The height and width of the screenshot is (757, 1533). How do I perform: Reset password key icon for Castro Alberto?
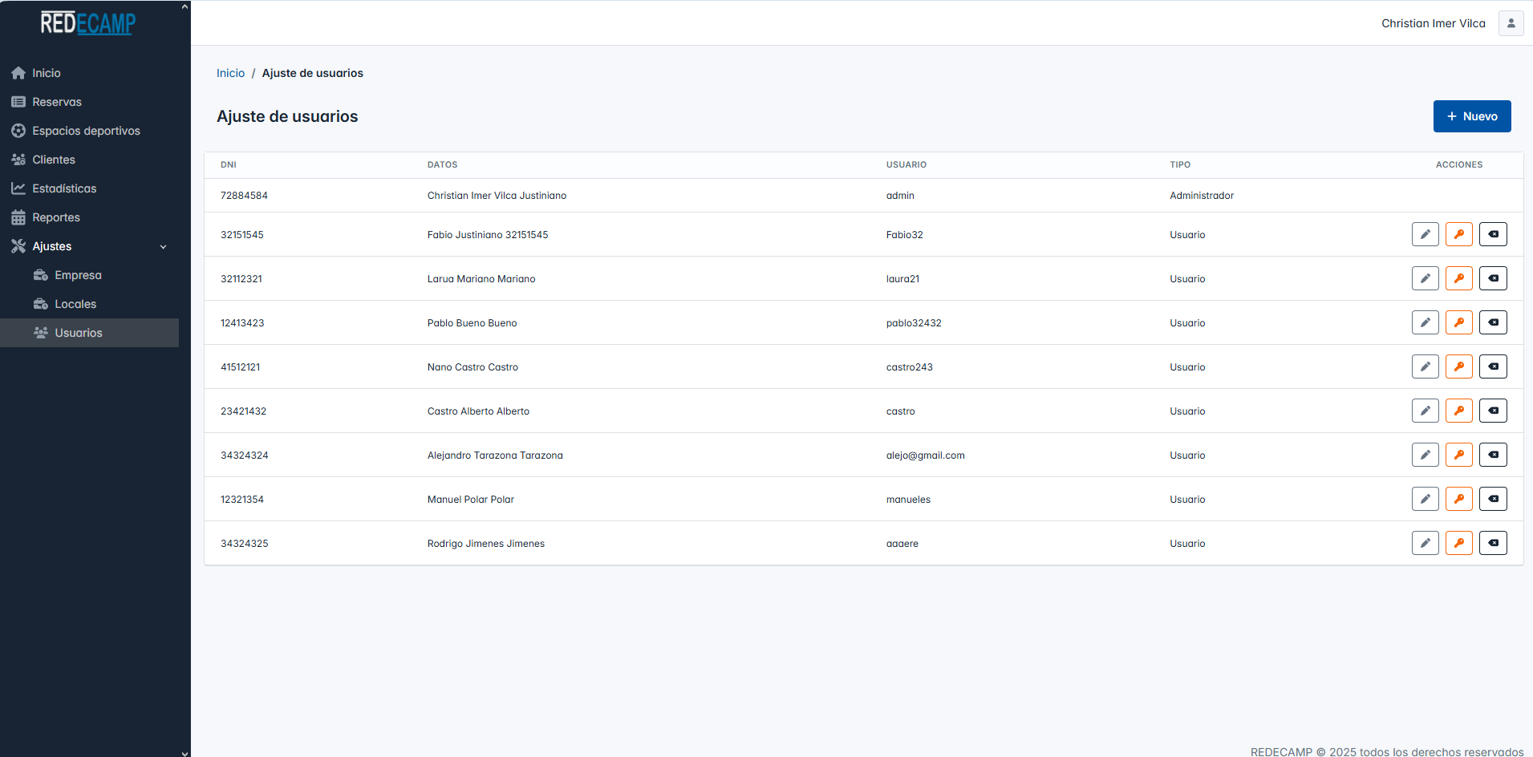1458,411
